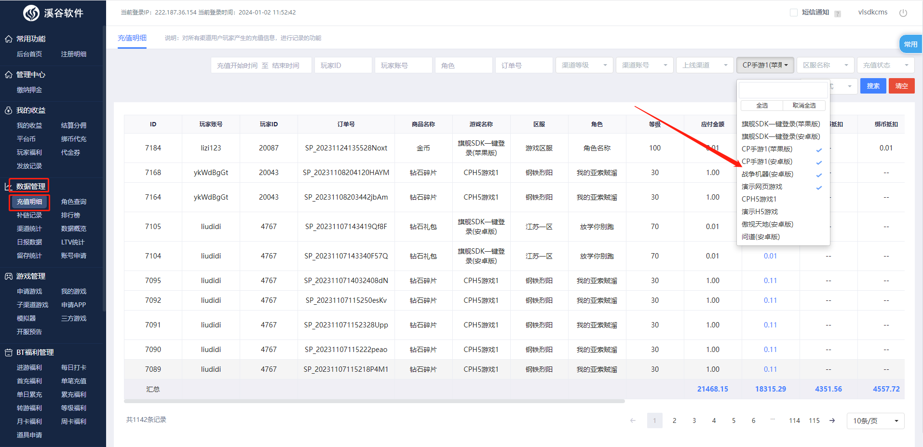
Task: Click the 溪谷软件 logo icon
Action: pos(31,13)
